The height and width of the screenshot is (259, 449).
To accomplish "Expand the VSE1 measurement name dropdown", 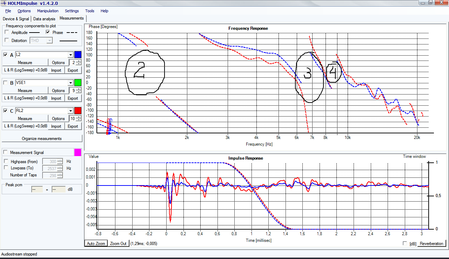I will pyautogui.click(x=71, y=83).
